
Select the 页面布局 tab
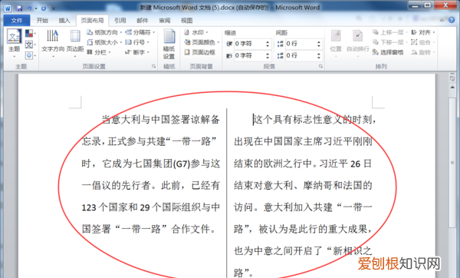point(92,20)
